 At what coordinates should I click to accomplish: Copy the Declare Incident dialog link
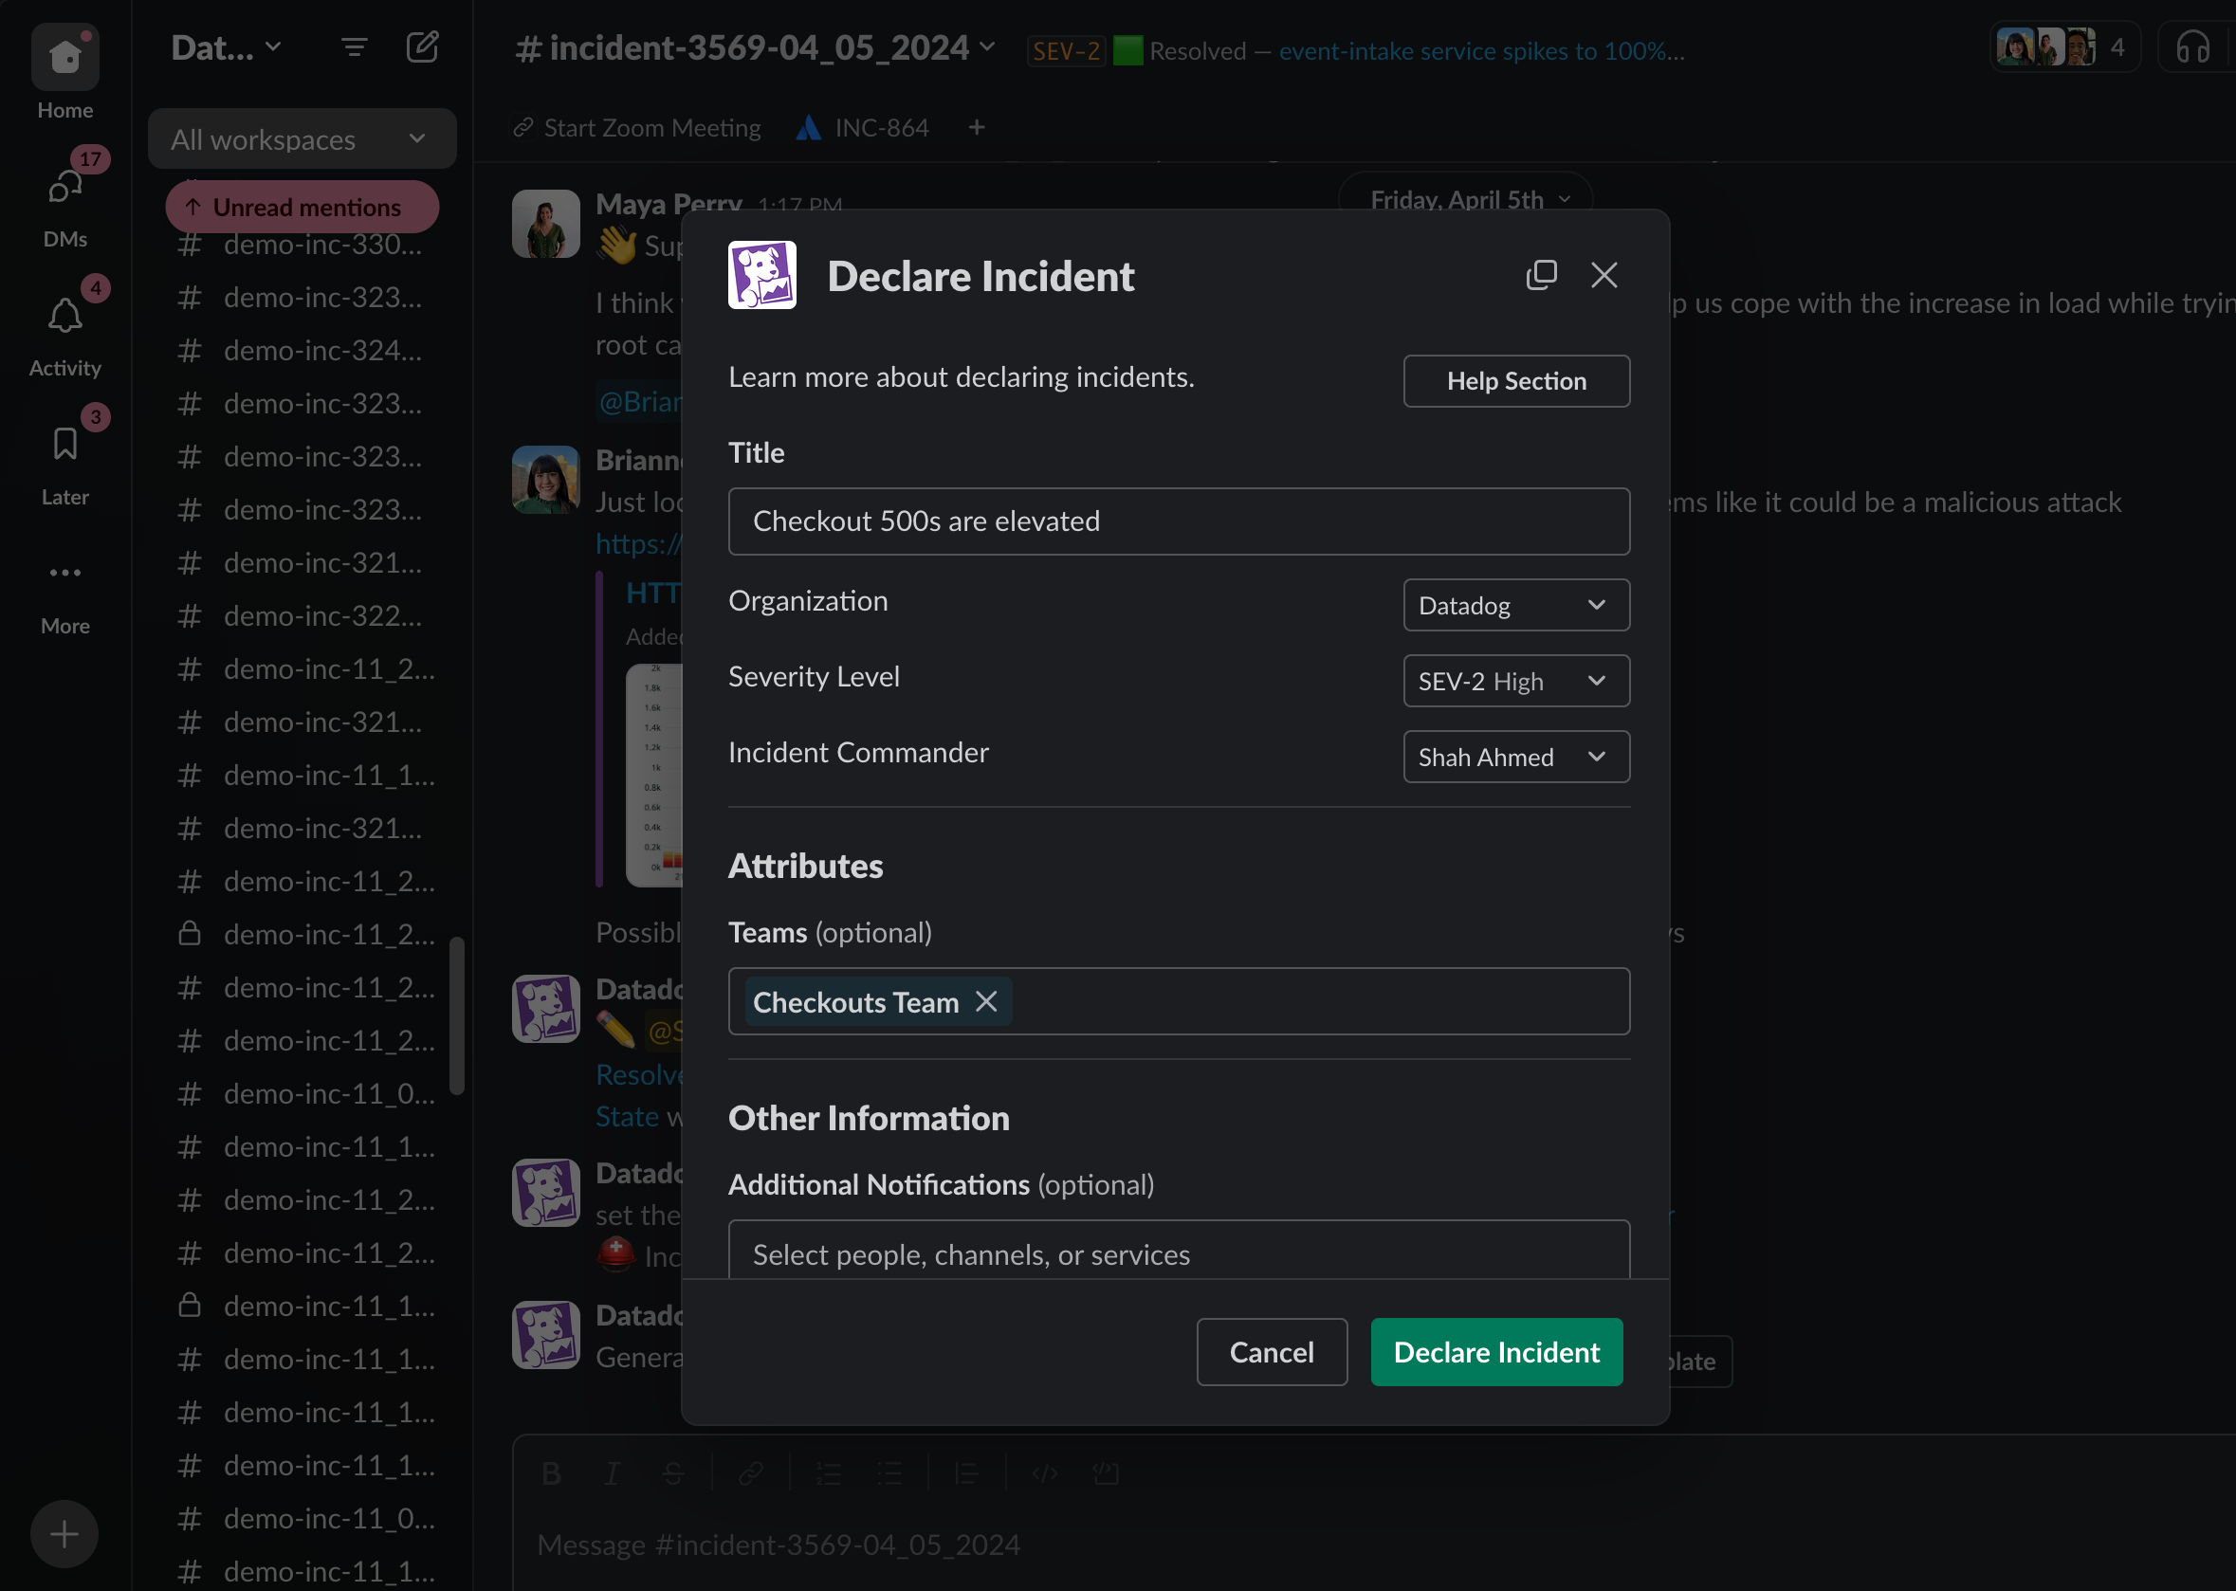1541,275
